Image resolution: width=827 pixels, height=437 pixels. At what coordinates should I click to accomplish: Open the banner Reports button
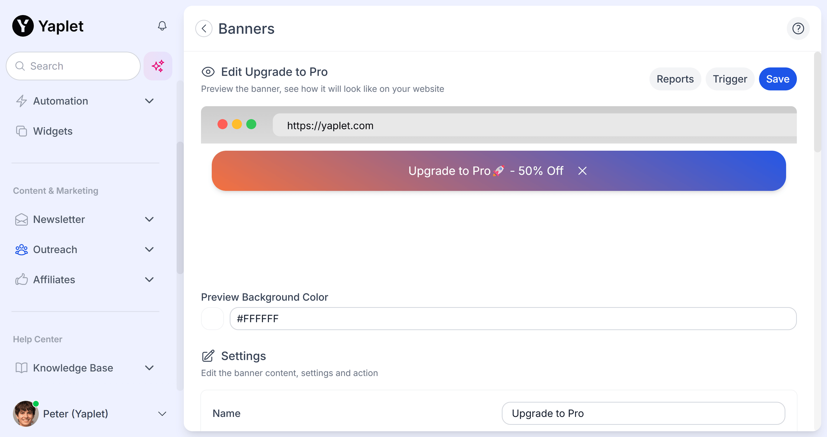tap(675, 79)
